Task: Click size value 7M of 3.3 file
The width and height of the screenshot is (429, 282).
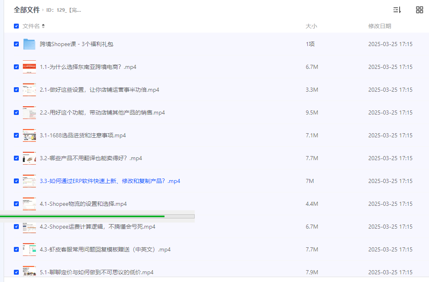Action: click(310, 181)
